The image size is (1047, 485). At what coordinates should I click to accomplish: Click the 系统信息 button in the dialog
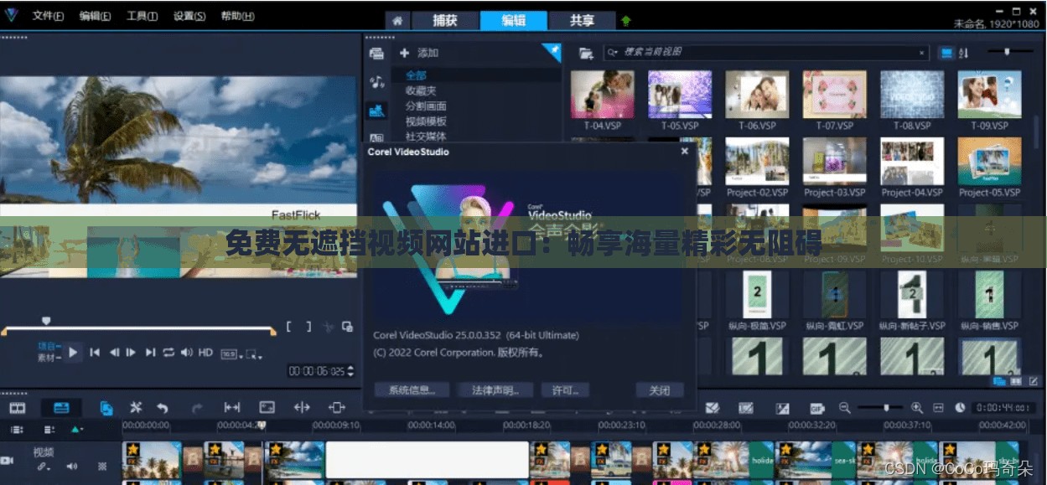pos(412,390)
